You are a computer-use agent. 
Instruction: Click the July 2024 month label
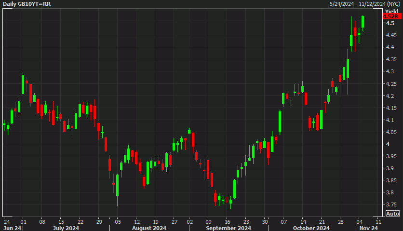pos(66,228)
